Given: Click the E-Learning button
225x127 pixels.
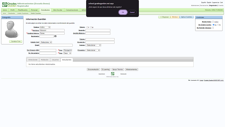Looking at the screenshot, I should click(105, 69).
